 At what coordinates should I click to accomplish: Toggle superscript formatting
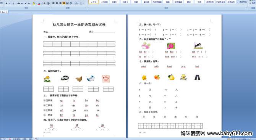tap(26, 3)
